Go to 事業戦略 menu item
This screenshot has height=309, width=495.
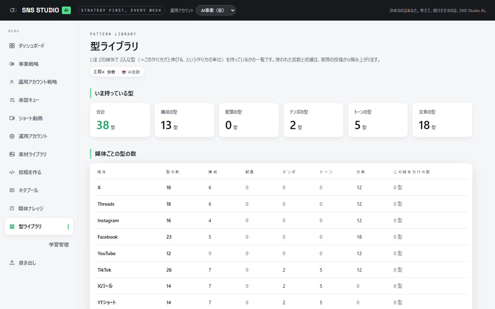pos(39,64)
